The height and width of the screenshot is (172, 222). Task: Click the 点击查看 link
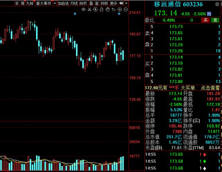[x=210, y=88]
